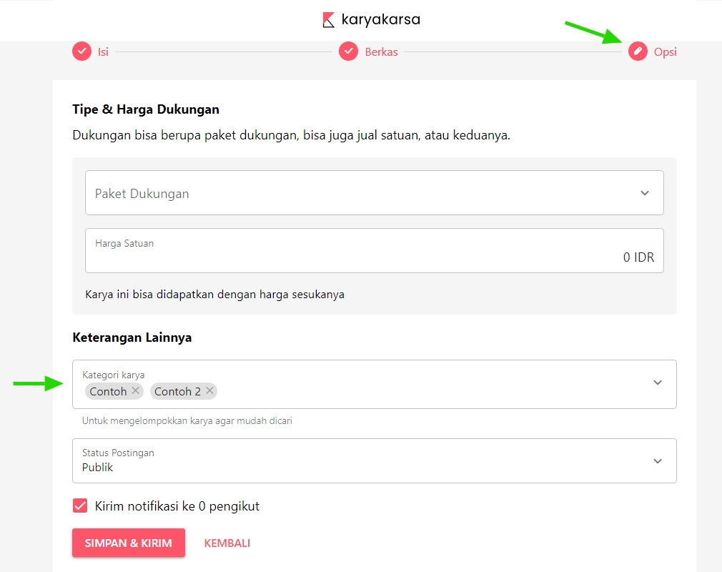722x572 pixels.
Task: Focus the Harga Satuan input field
Action: (374, 257)
